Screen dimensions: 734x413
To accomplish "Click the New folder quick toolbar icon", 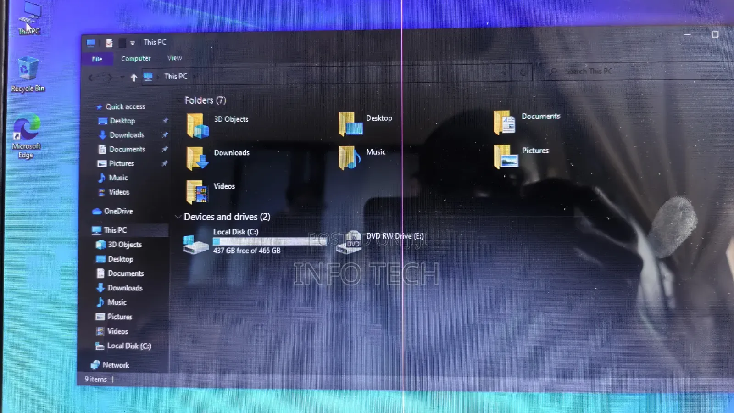I will coord(122,43).
